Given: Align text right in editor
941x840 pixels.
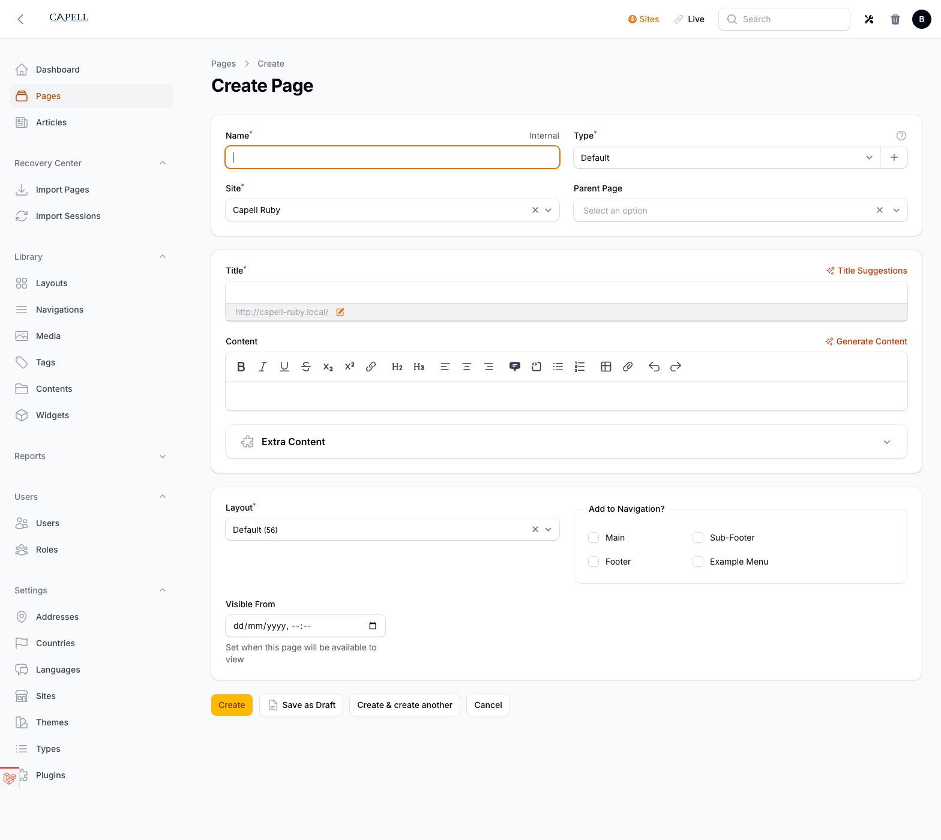Looking at the screenshot, I should click(x=489, y=367).
